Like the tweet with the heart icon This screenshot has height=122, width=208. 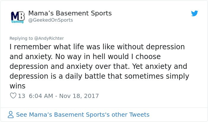(13, 96)
